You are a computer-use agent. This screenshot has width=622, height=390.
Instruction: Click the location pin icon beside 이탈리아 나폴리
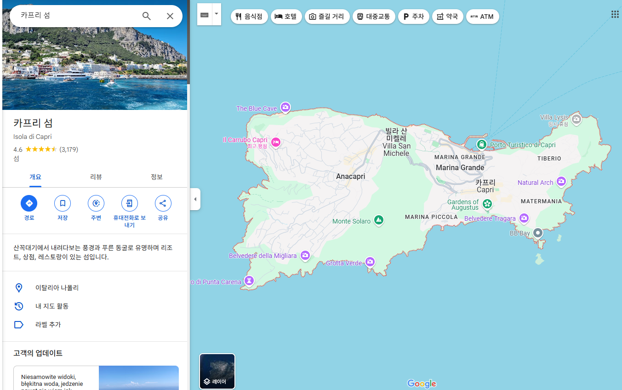coord(19,288)
